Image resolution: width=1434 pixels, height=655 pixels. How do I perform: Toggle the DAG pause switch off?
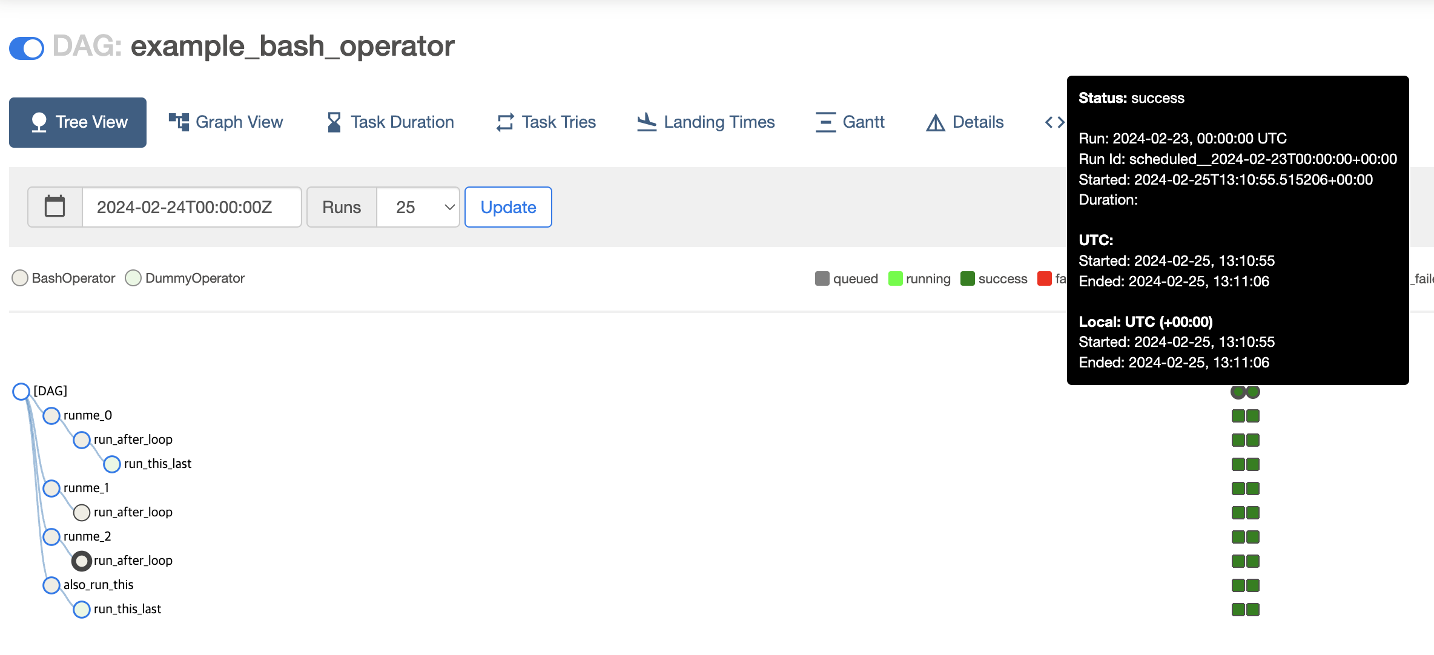click(27, 48)
